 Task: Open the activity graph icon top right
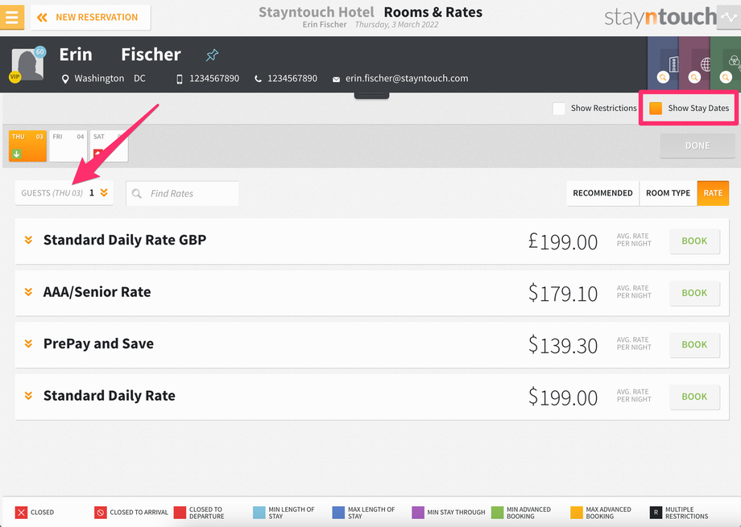click(729, 18)
